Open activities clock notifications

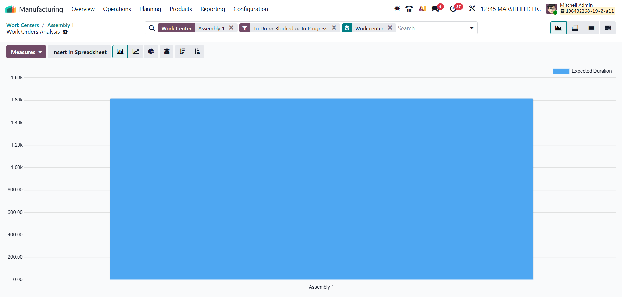(x=453, y=9)
